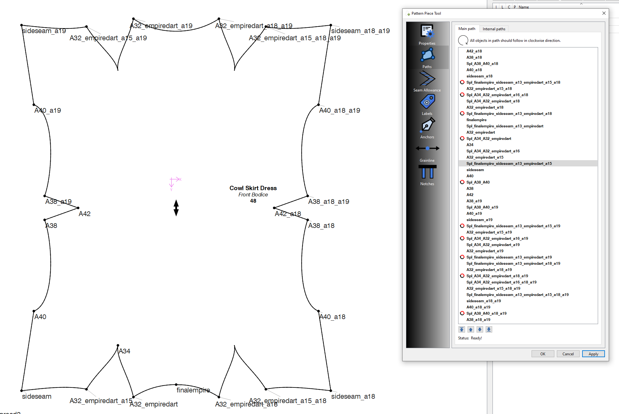The height and width of the screenshot is (414, 619).
Task: Switch to the Main path tab
Action: pos(467,29)
